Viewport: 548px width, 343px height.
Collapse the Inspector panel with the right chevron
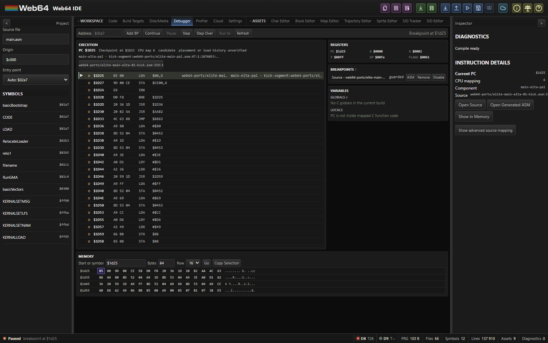pos(541,23)
